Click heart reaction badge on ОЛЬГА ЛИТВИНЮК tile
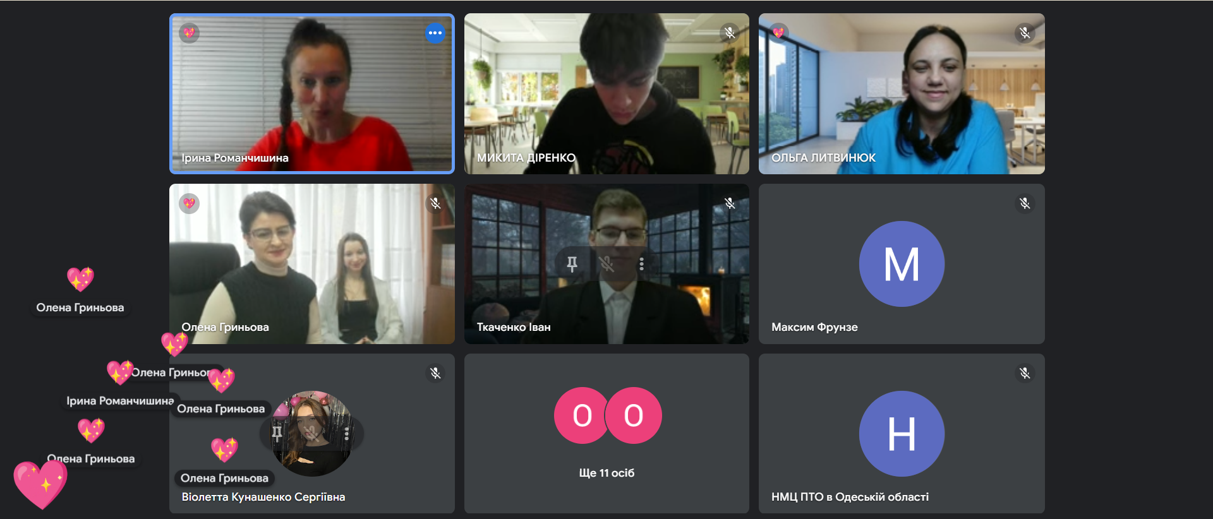The width and height of the screenshot is (1213, 519). pyautogui.click(x=778, y=33)
